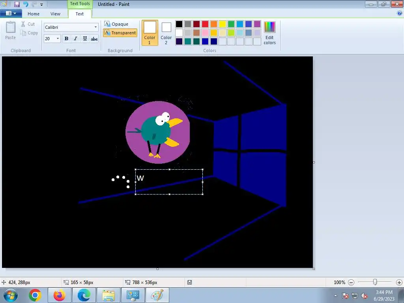Click the save disk icon in status bar

pyautogui.click(x=189, y=282)
